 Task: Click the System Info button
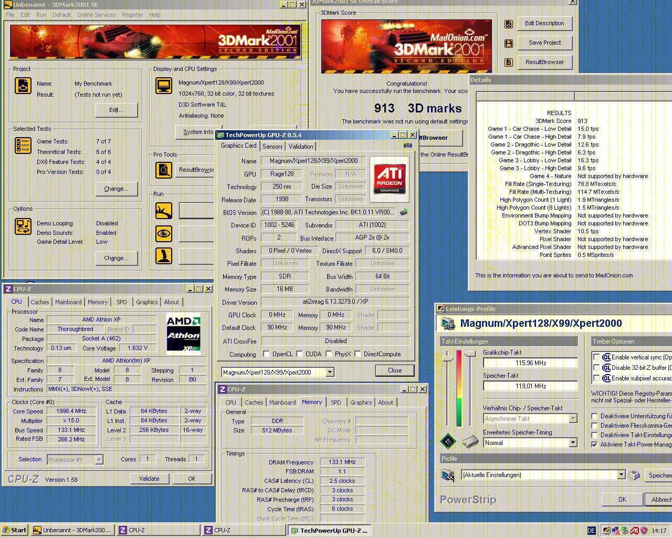point(198,132)
